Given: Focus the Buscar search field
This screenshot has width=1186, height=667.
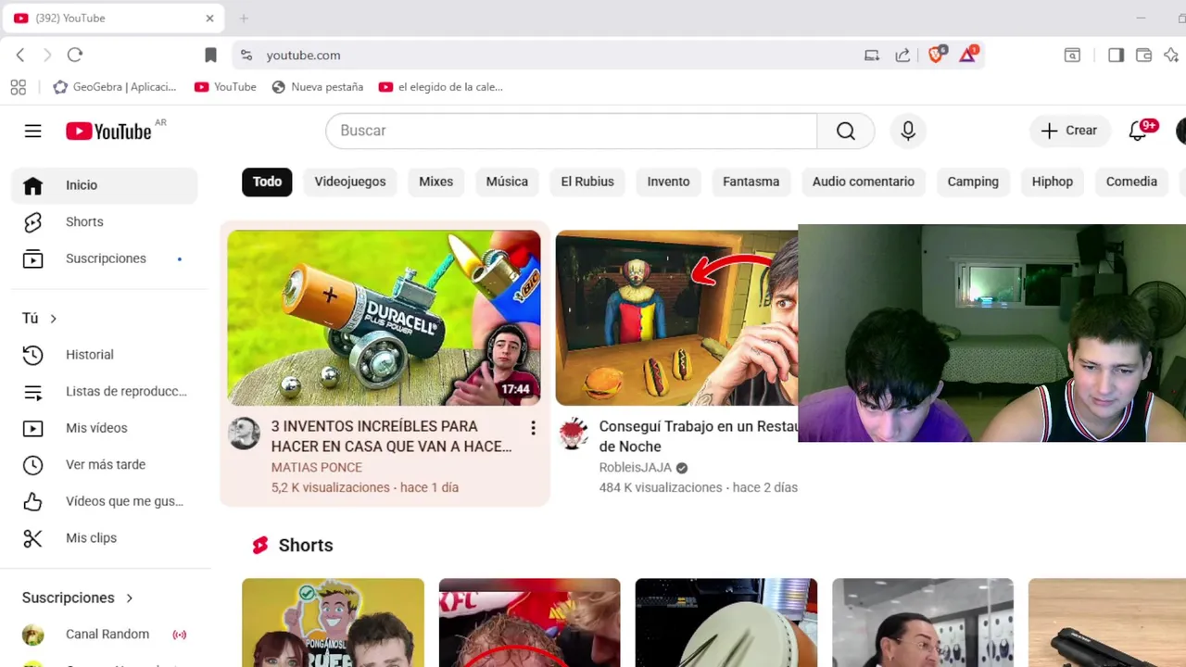Looking at the screenshot, I should click(571, 131).
